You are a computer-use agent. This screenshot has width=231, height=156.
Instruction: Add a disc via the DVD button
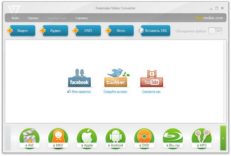[x=87, y=30]
